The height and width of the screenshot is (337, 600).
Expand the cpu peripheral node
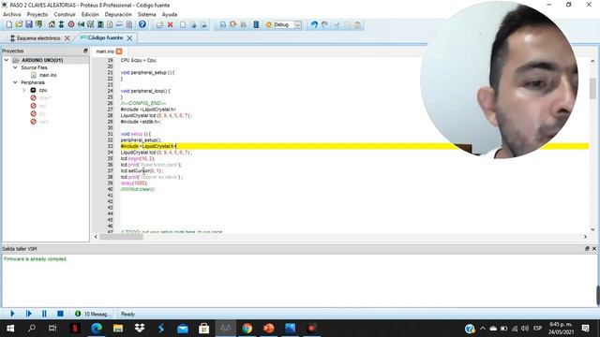click(23, 90)
